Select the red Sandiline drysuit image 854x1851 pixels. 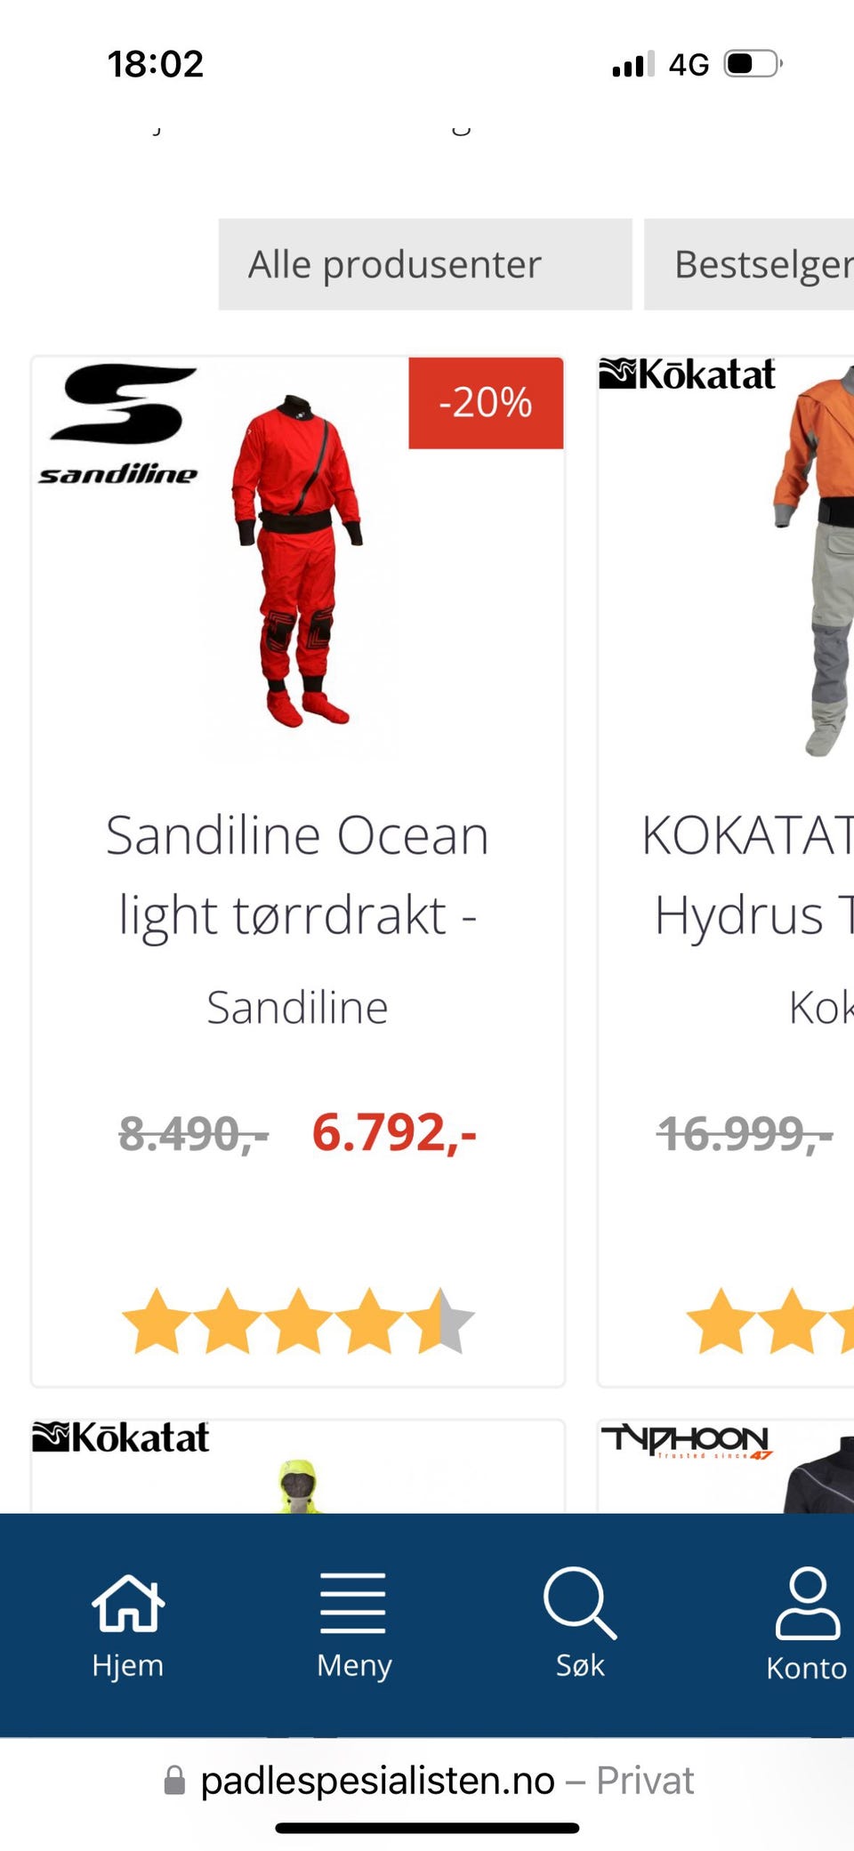click(x=297, y=560)
